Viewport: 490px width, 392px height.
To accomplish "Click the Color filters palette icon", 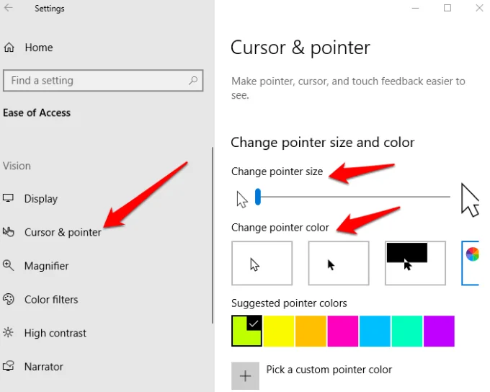I will pyautogui.click(x=9, y=299).
